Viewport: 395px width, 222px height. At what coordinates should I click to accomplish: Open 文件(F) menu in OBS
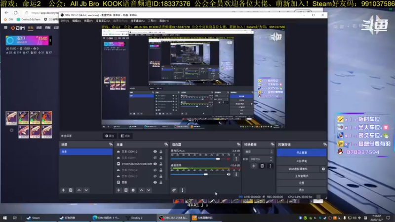[65, 21]
